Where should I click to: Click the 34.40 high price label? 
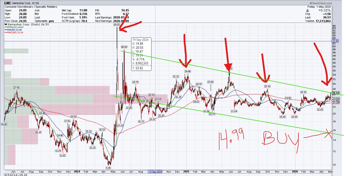188,71
